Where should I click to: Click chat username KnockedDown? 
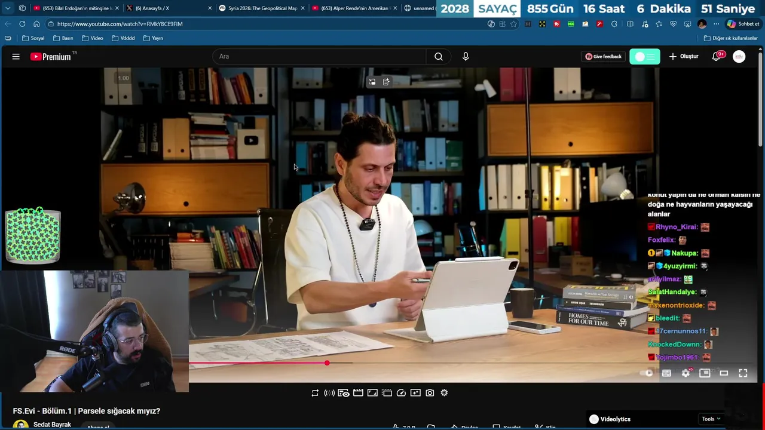(x=674, y=345)
